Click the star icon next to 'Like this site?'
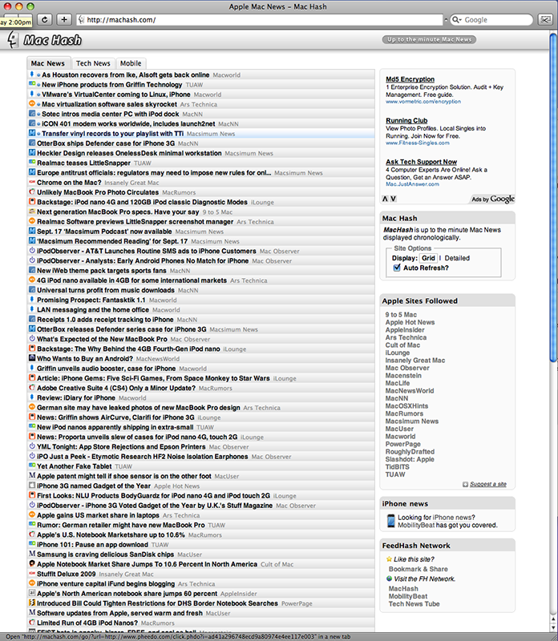Image resolution: width=558 pixels, height=641 pixels. click(x=389, y=558)
